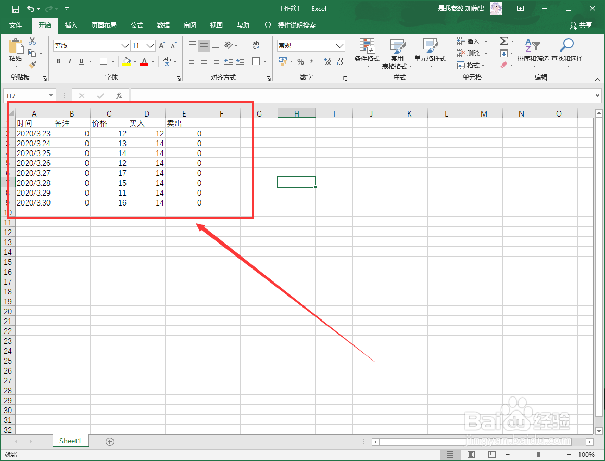
Task: Click the accounting number format icon
Action: [283, 61]
